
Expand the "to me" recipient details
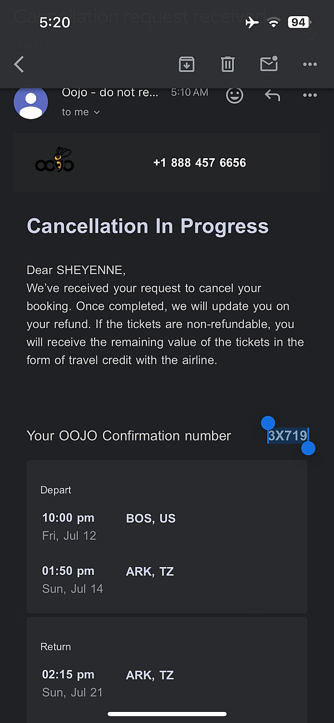click(81, 112)
